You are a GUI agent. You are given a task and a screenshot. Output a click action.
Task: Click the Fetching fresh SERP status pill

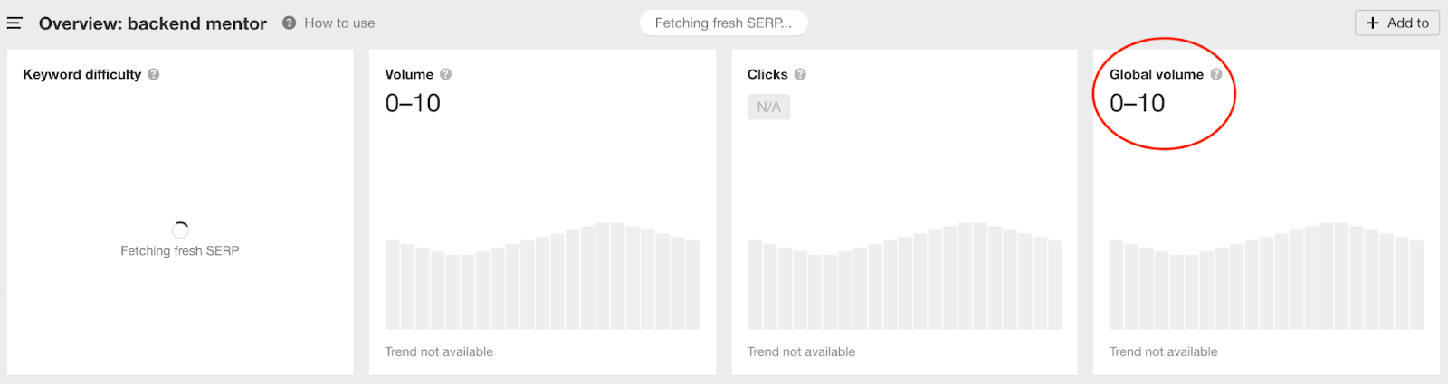[723, 23]
